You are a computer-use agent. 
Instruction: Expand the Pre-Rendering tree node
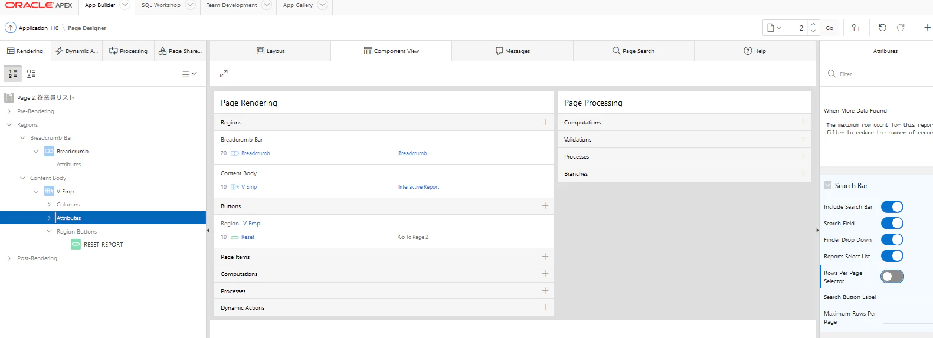coord(9,111)
